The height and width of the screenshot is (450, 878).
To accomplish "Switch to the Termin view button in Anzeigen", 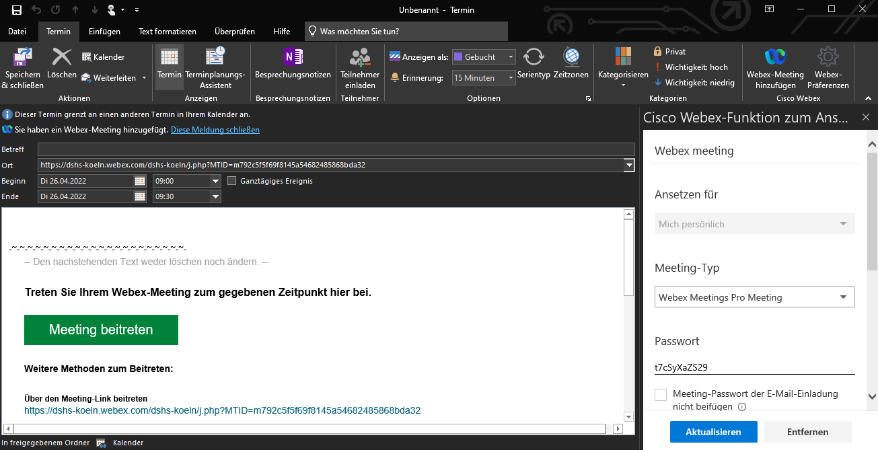I will (x=170, y=67).
